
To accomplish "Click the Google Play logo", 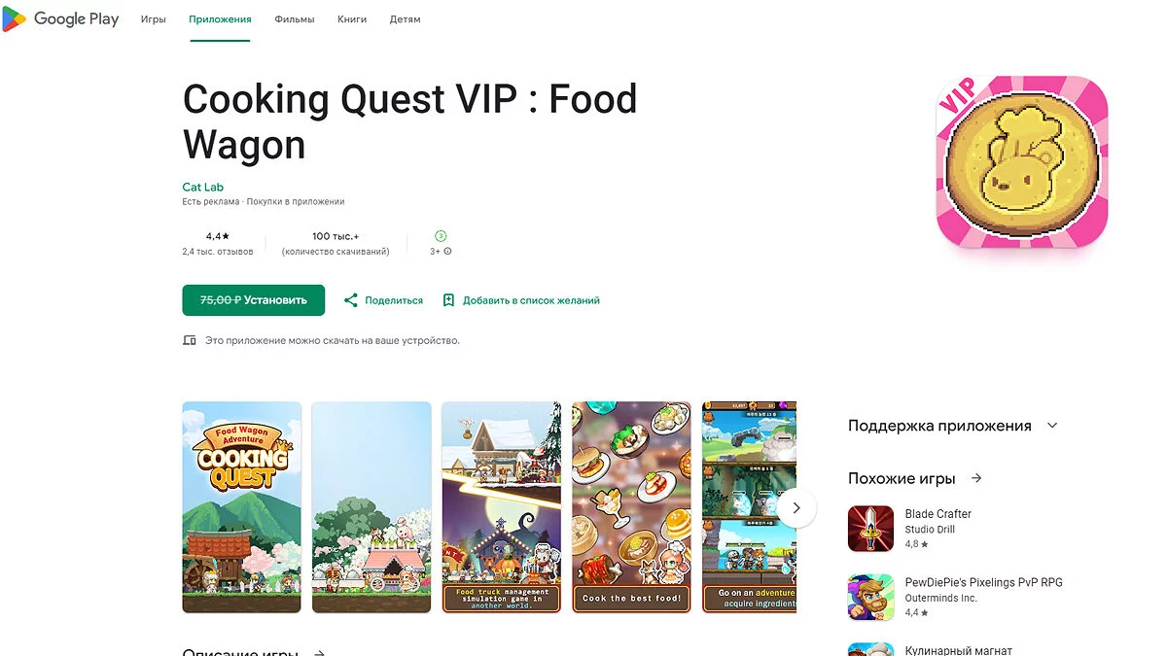I will 60,18.
